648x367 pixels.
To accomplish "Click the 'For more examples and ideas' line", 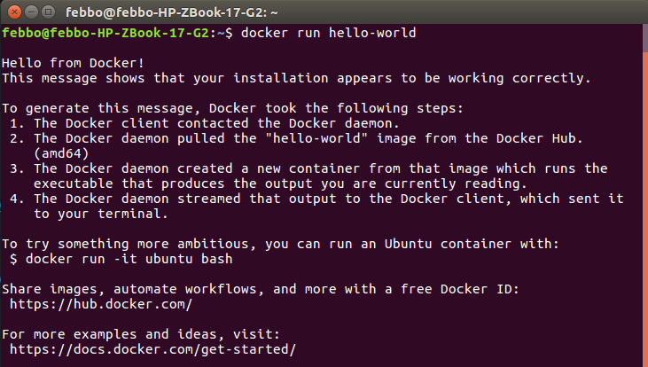I will (x=141, y=334).
